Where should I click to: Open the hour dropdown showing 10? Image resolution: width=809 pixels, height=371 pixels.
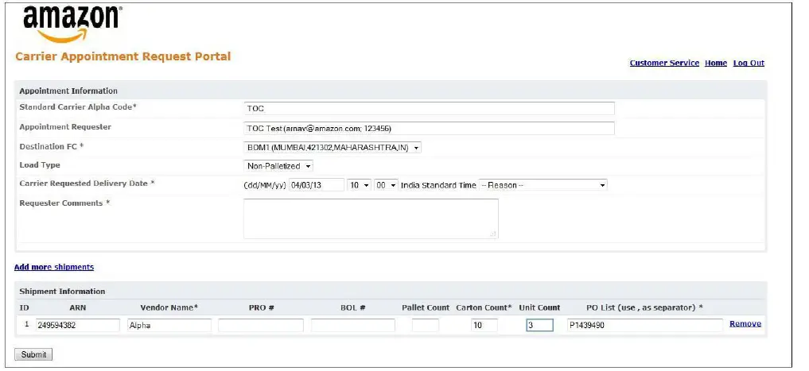pyautogui.click(x=359, y=185)
